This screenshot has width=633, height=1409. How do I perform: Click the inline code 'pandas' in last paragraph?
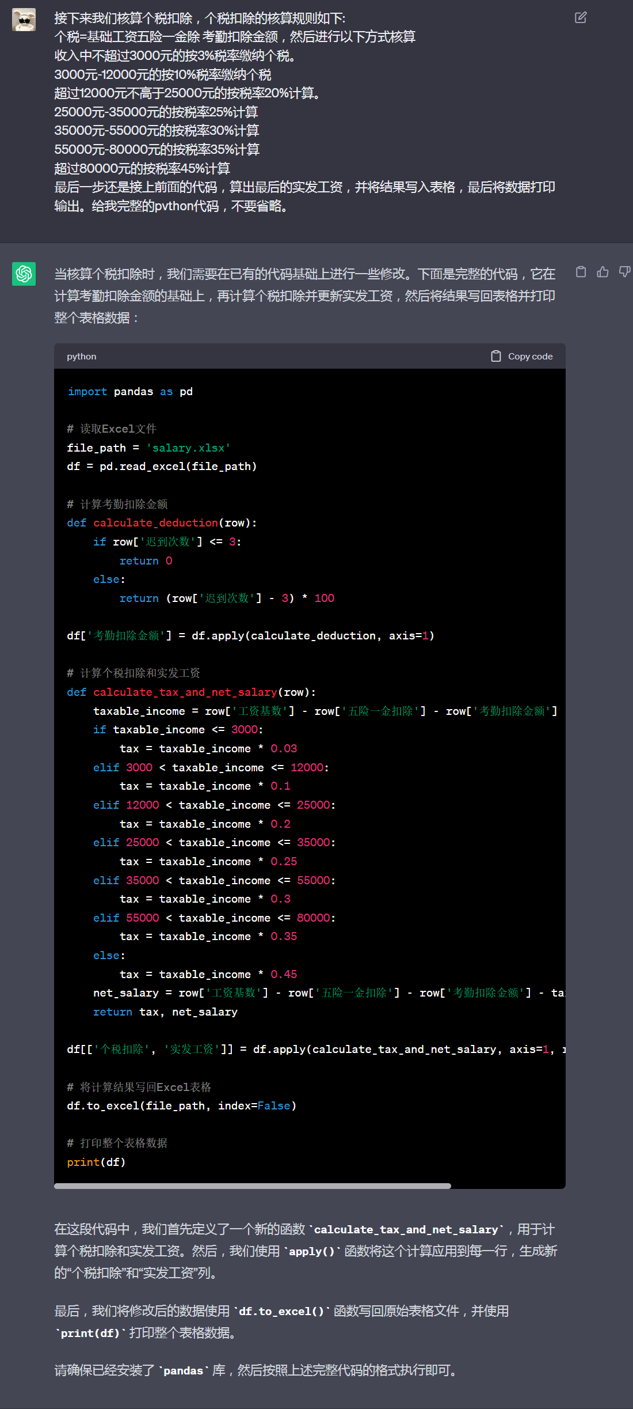184,1371
